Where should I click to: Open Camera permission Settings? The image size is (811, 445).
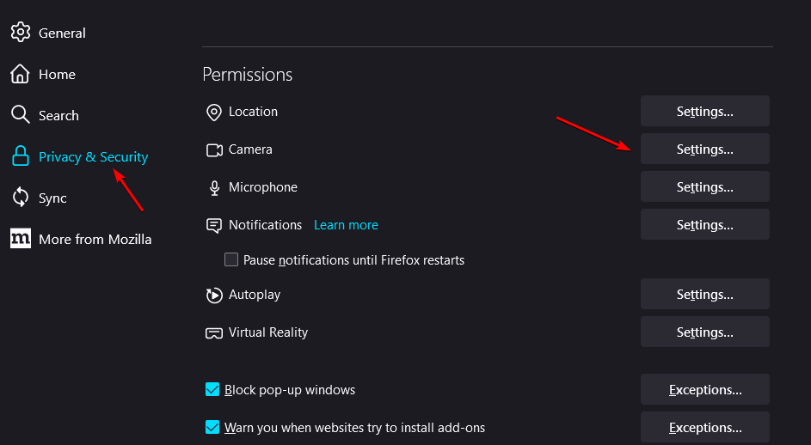tap(704, 149)
